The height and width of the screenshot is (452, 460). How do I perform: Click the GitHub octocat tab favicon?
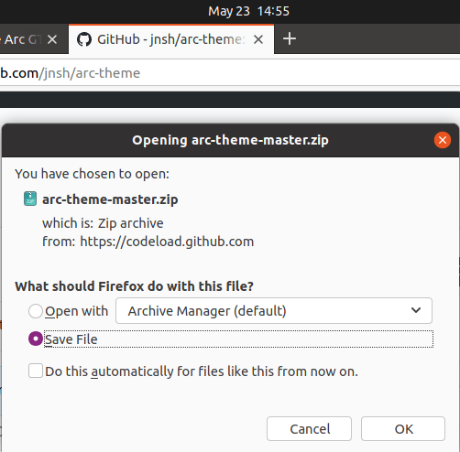(84, 39)
